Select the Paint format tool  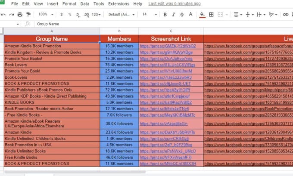pos(28,14)
